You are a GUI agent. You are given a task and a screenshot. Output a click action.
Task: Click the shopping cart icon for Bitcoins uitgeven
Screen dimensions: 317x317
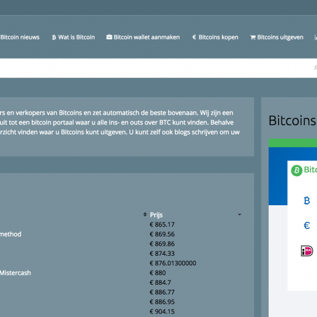coord(253,37)
